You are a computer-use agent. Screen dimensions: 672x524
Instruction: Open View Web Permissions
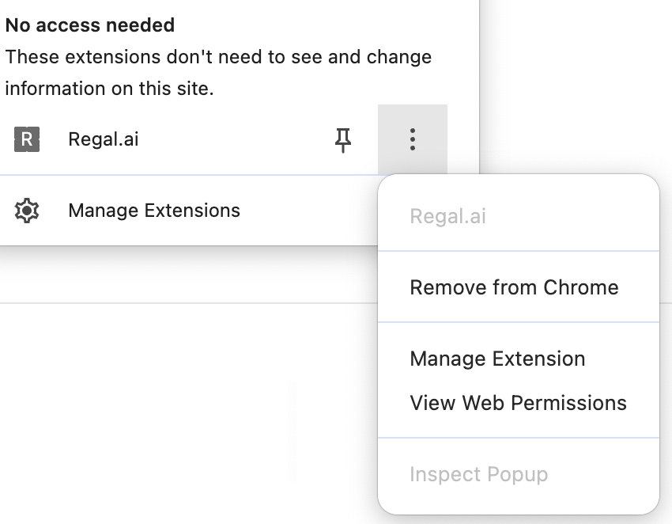[518, 403]
